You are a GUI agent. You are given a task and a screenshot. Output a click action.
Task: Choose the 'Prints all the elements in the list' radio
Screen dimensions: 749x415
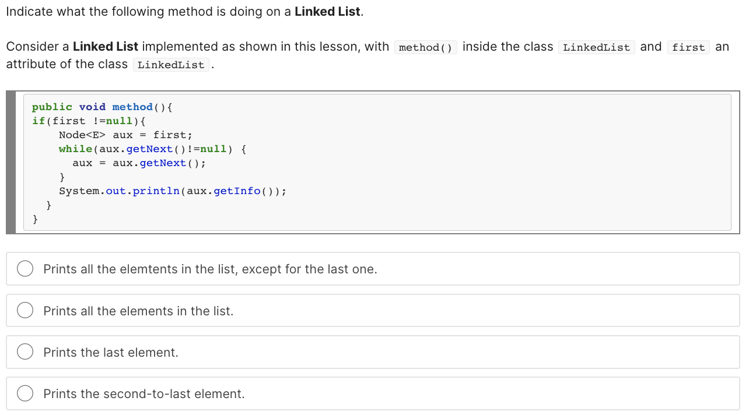coord(25,311)
